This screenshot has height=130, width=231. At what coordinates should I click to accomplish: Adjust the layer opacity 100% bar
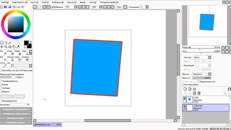pyautogui.click(x=202, y=78)
